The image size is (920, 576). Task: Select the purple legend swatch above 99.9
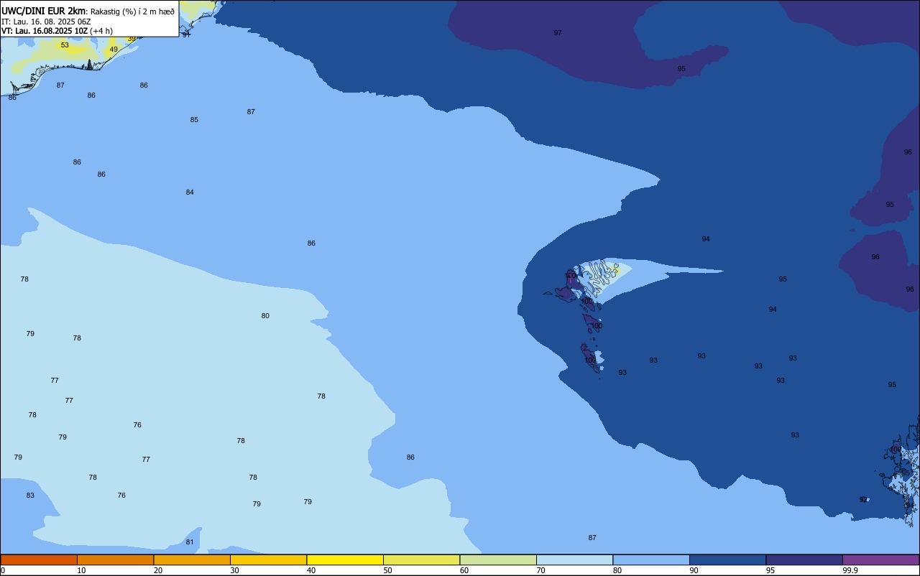tap(880, 559)
